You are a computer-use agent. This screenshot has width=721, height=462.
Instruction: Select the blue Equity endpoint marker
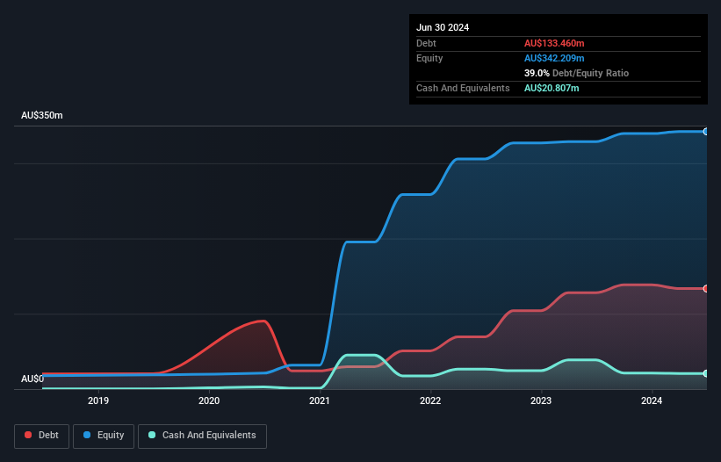(x=706, y=132)
